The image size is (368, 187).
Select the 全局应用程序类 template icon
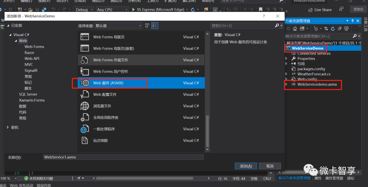click(x=85, y=117)
